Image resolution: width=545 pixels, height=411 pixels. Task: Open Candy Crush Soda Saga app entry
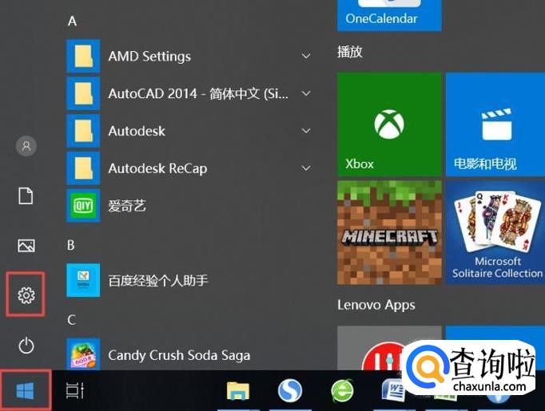point(178,355)
